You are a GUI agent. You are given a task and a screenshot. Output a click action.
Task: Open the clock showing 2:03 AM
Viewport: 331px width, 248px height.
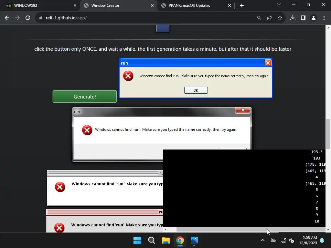tap(308, 240)
